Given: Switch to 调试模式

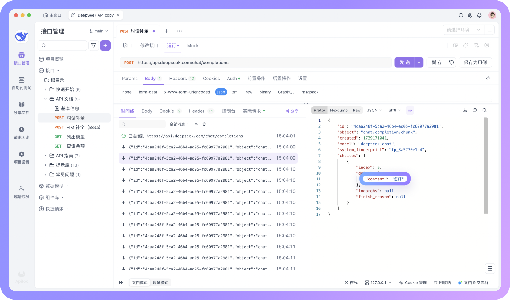Looking at the screenshot, I should pos(160,282).
